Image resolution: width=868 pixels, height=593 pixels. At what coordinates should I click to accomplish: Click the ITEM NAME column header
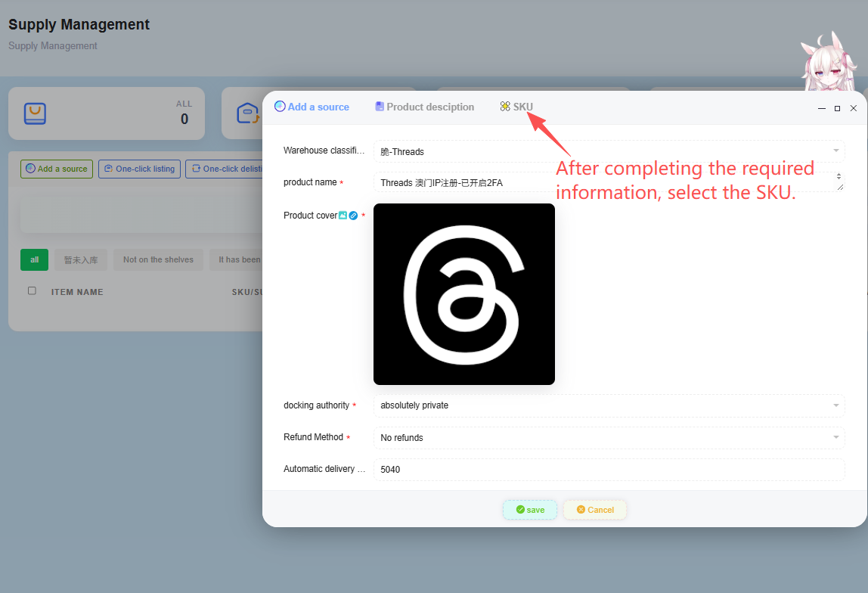(77, 292)
